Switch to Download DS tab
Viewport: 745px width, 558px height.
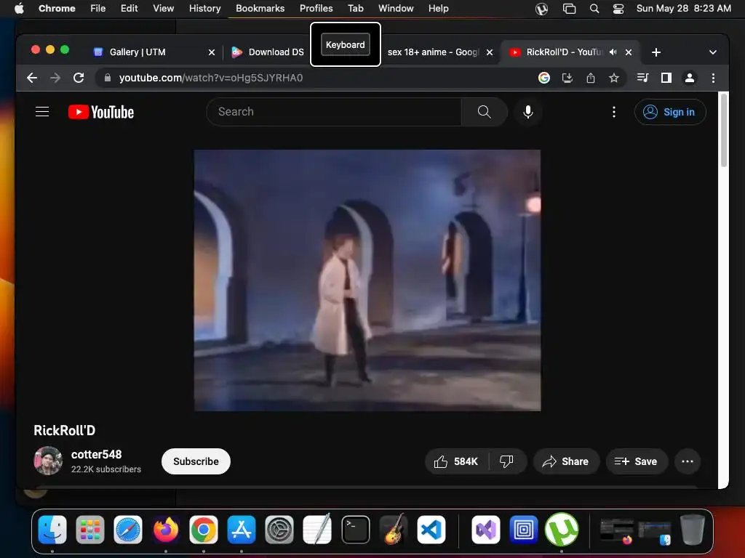pyautogui.click(x=266, y=52)
